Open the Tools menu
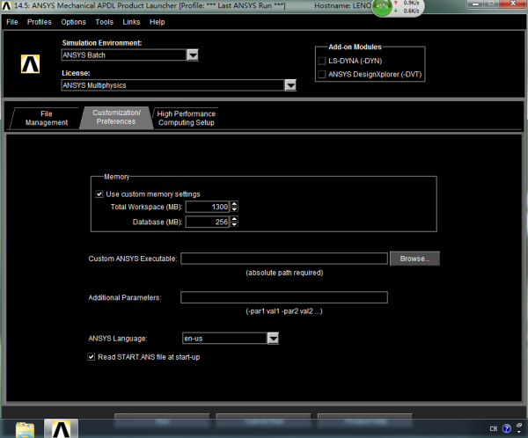Image resolution: width=528 pixels, height=438 pixels. coord(105,22)
